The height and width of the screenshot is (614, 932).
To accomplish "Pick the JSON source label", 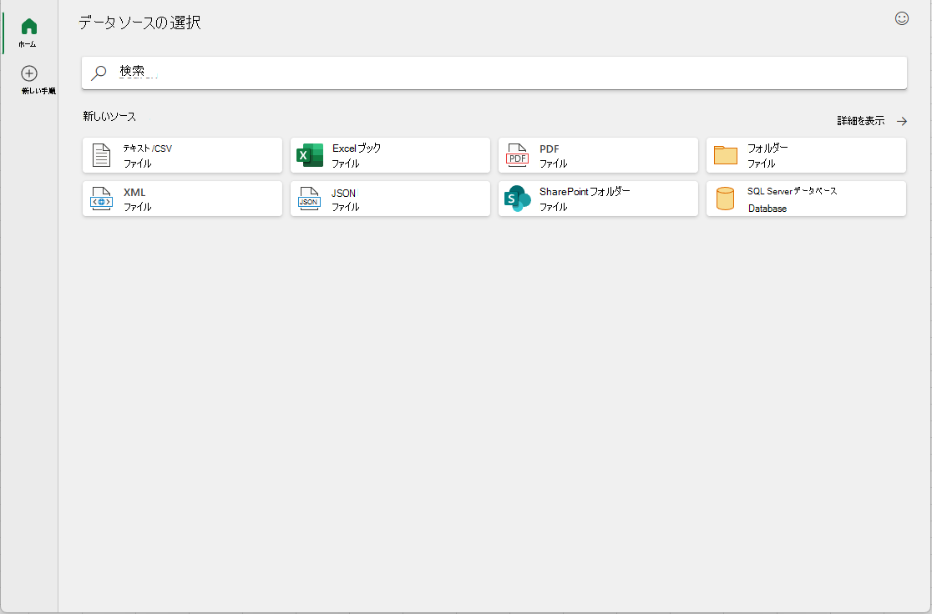I will pyautogui.click(x=343, y=193).
